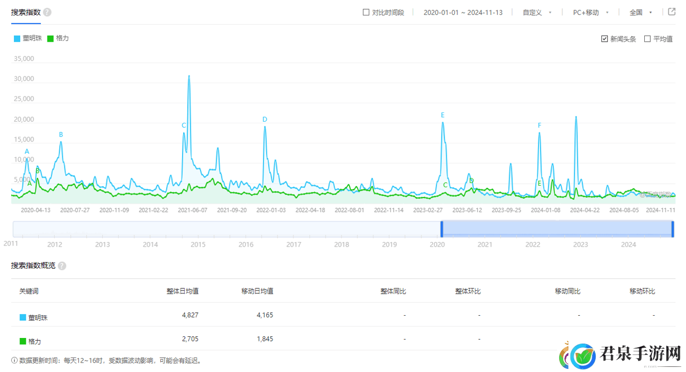Click the right handle of the range slider
This screenshot has width=686, height=372.
click(673, 229)
